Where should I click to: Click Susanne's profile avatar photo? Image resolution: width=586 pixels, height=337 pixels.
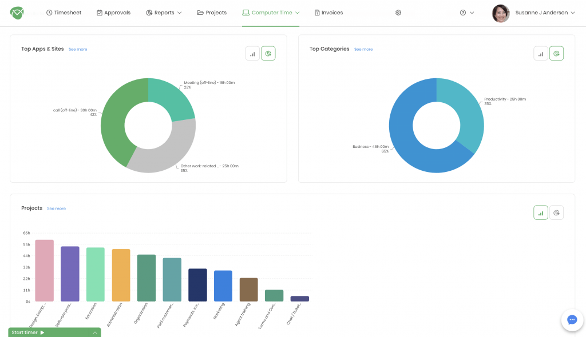coord(501,13)
